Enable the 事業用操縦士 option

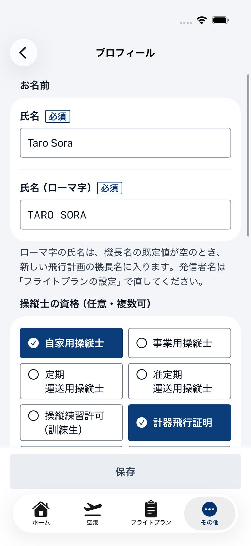[x=179, y=343]
